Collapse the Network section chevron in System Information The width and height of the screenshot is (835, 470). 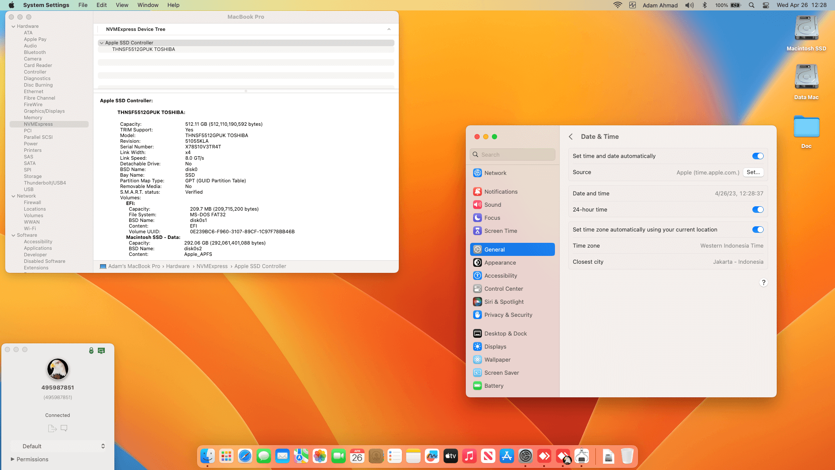[x=13, y=196]
